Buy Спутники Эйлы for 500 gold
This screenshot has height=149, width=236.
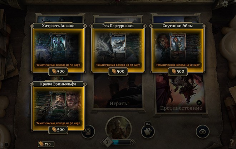178,71
